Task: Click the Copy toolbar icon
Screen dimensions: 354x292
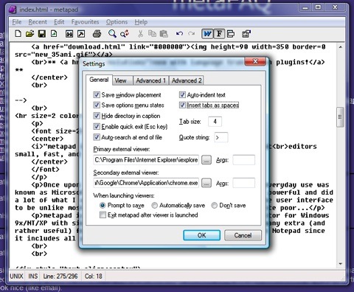Action: (x=153, y=34)
